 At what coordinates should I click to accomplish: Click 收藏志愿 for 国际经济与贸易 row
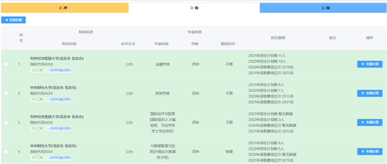click(370, 123)
